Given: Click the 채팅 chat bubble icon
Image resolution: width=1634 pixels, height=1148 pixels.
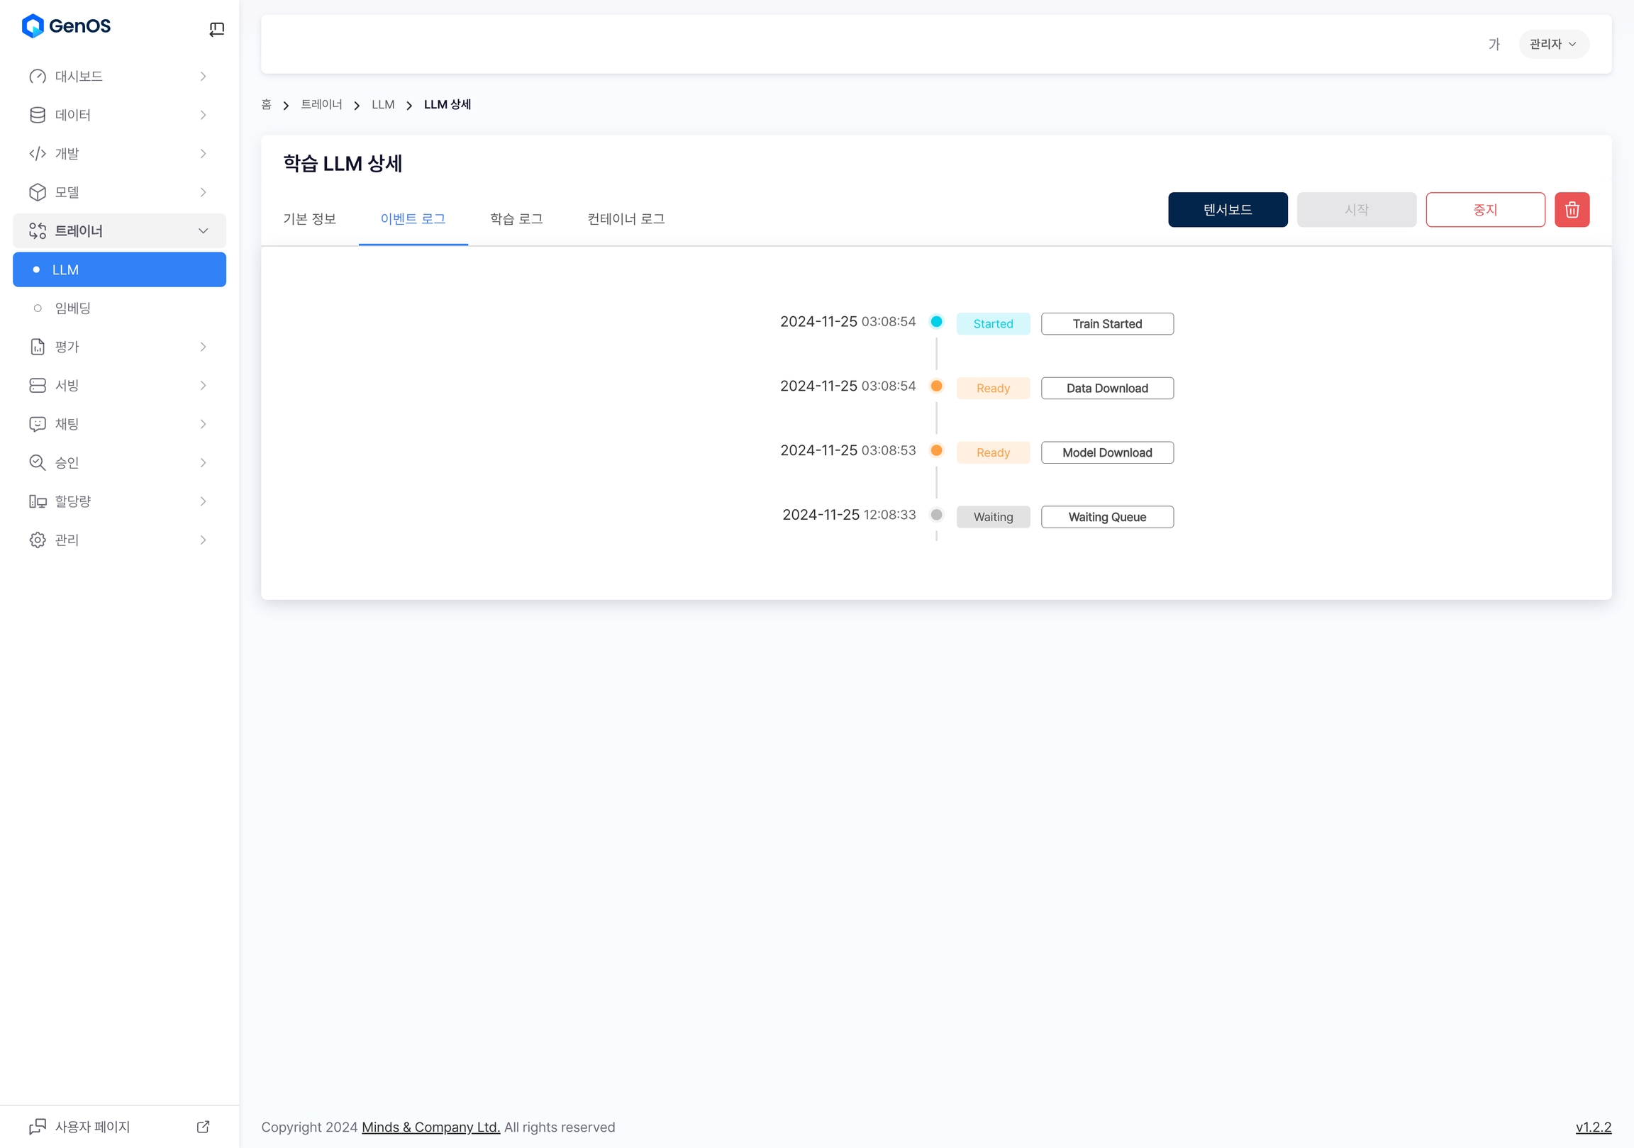Looking at the screenshot, I should click(38, 424).
